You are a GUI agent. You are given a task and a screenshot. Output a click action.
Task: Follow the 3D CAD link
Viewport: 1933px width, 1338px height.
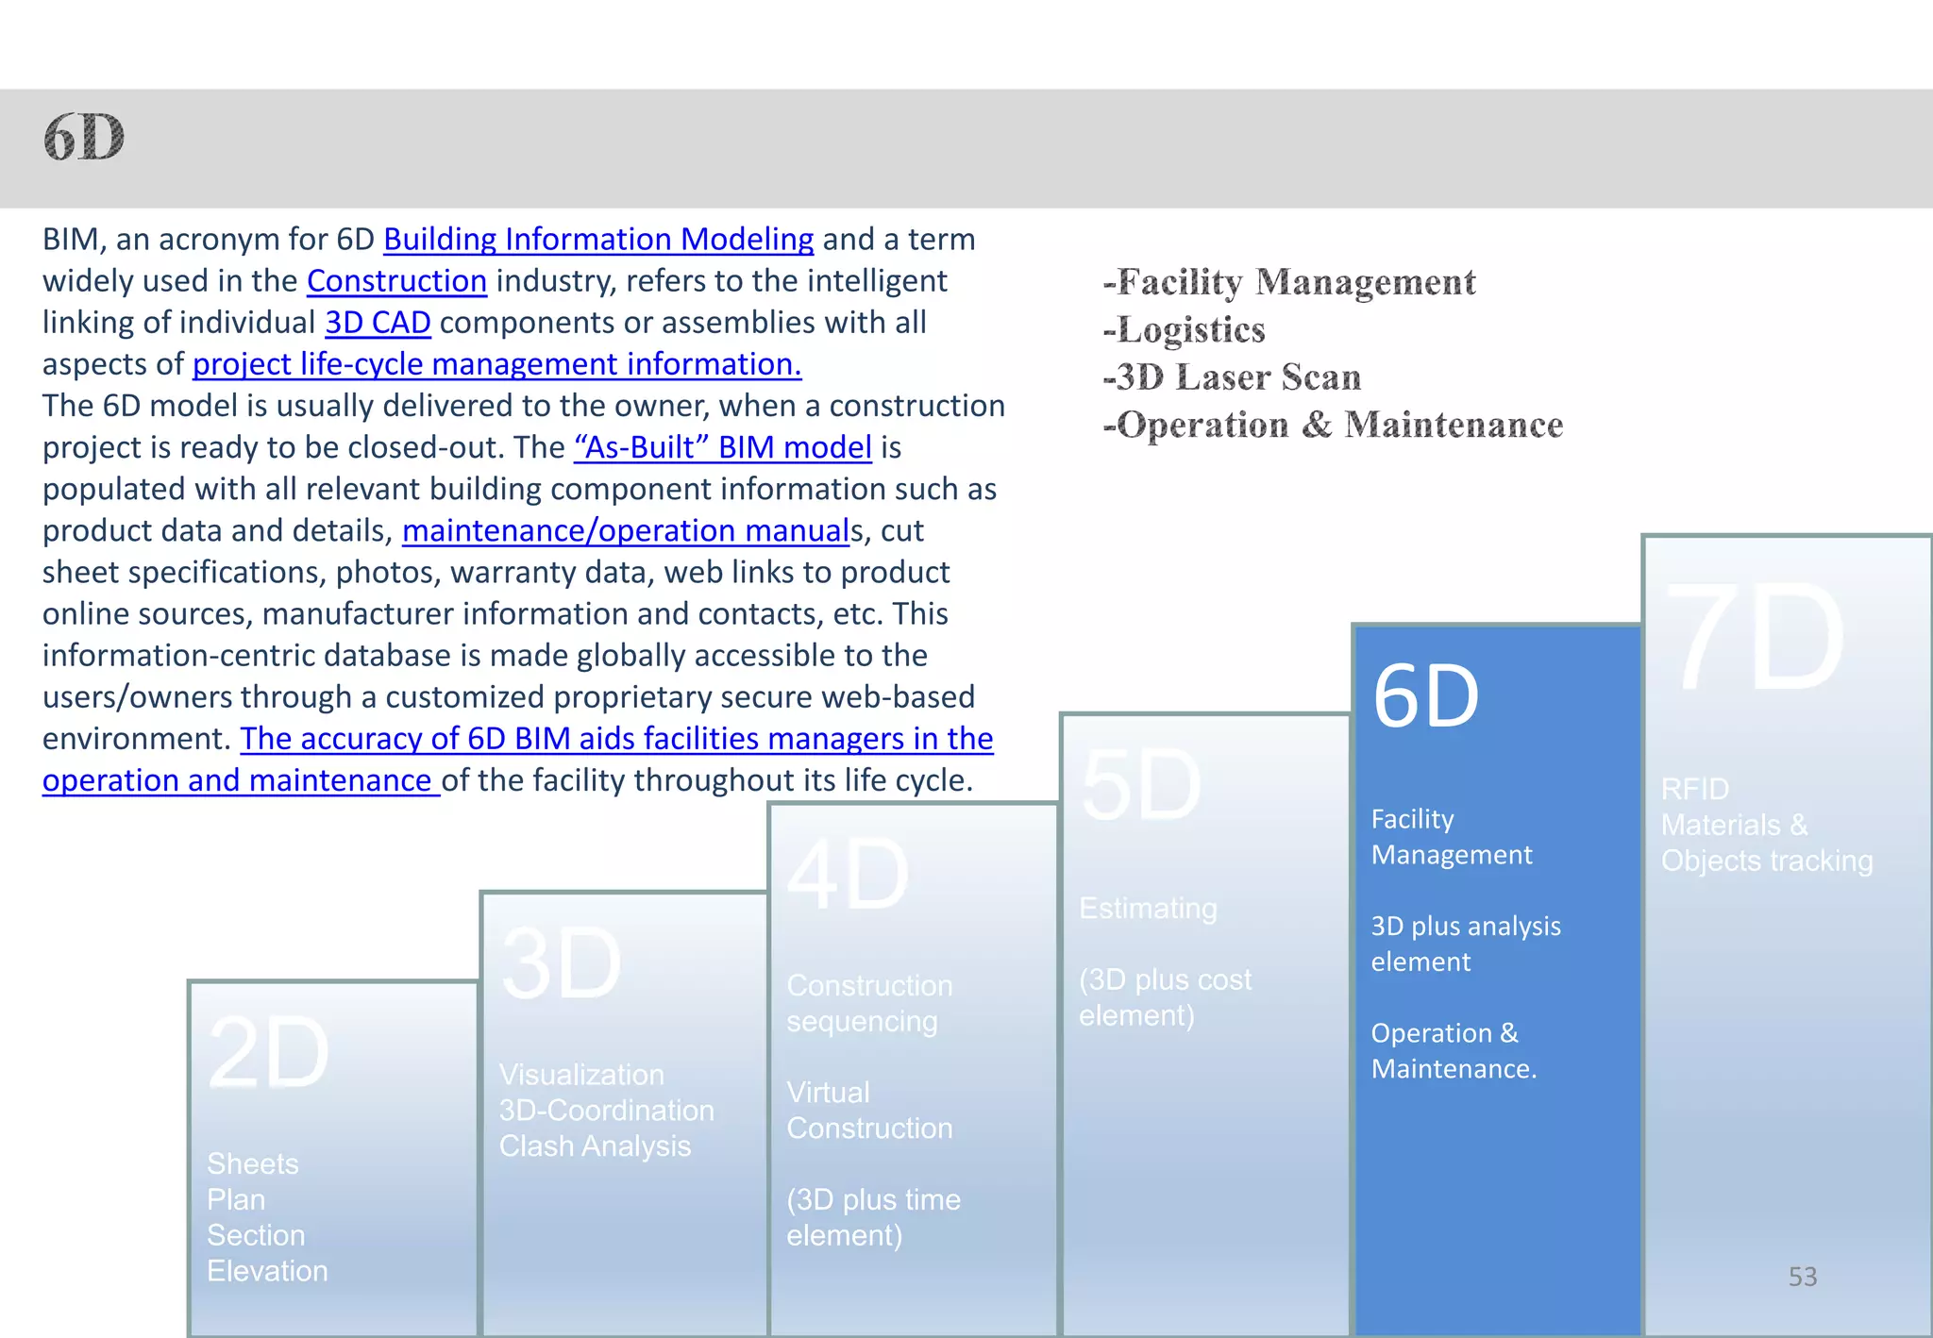click(x=378, y=323)
